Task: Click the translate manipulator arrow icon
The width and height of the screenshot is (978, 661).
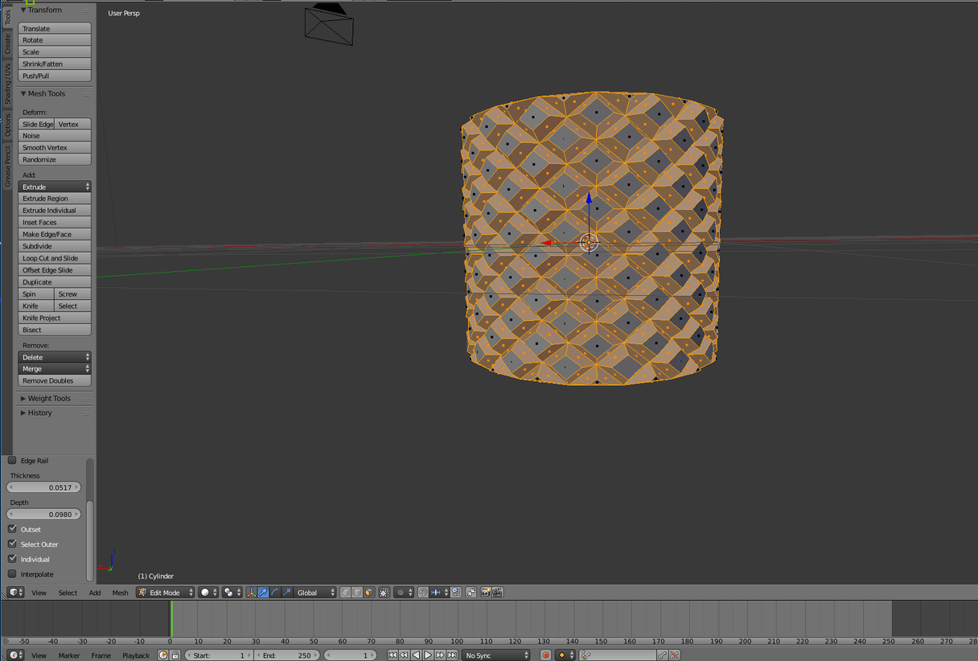Action: 263,593
